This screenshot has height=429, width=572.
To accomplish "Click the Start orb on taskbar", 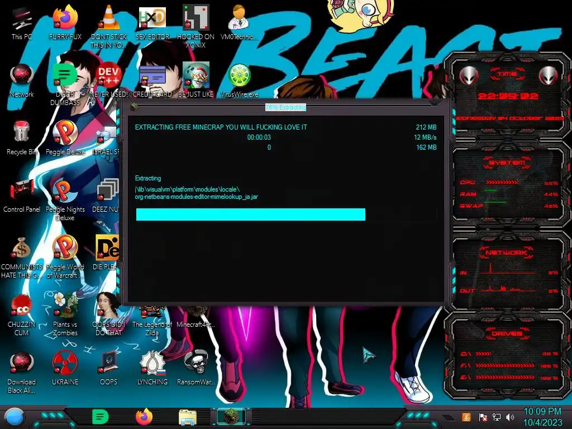I will [15, 417].
